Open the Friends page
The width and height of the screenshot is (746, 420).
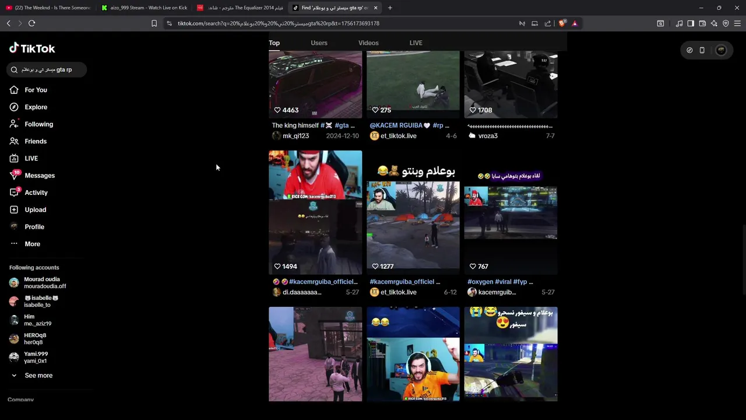(36, 141)
